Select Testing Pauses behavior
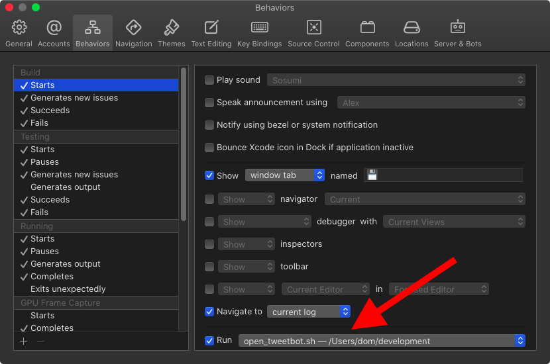This screenshot has height=364, width=550. (96, 162)
